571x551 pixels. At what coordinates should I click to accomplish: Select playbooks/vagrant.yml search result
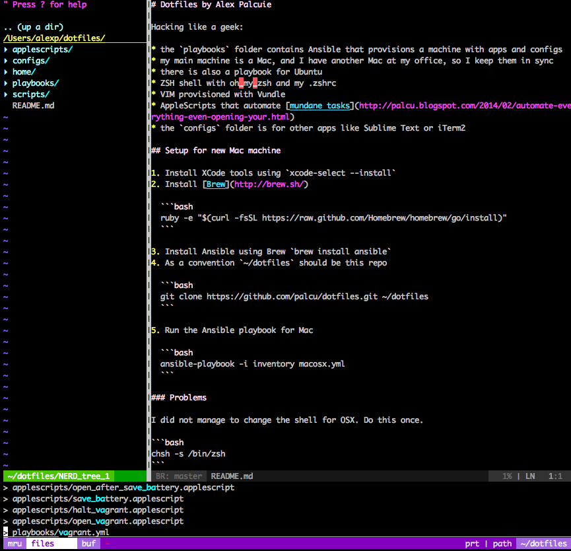[61, 533]
